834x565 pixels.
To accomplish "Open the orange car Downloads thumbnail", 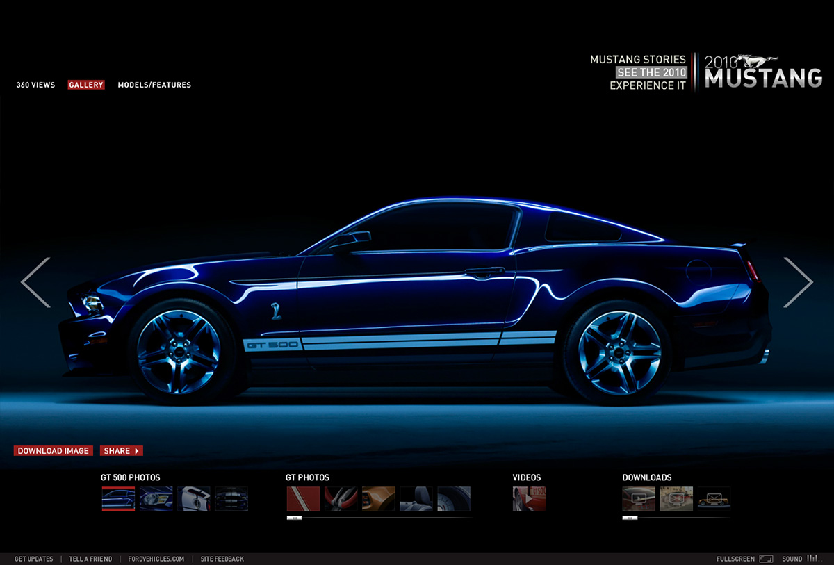I will [714, 498].
